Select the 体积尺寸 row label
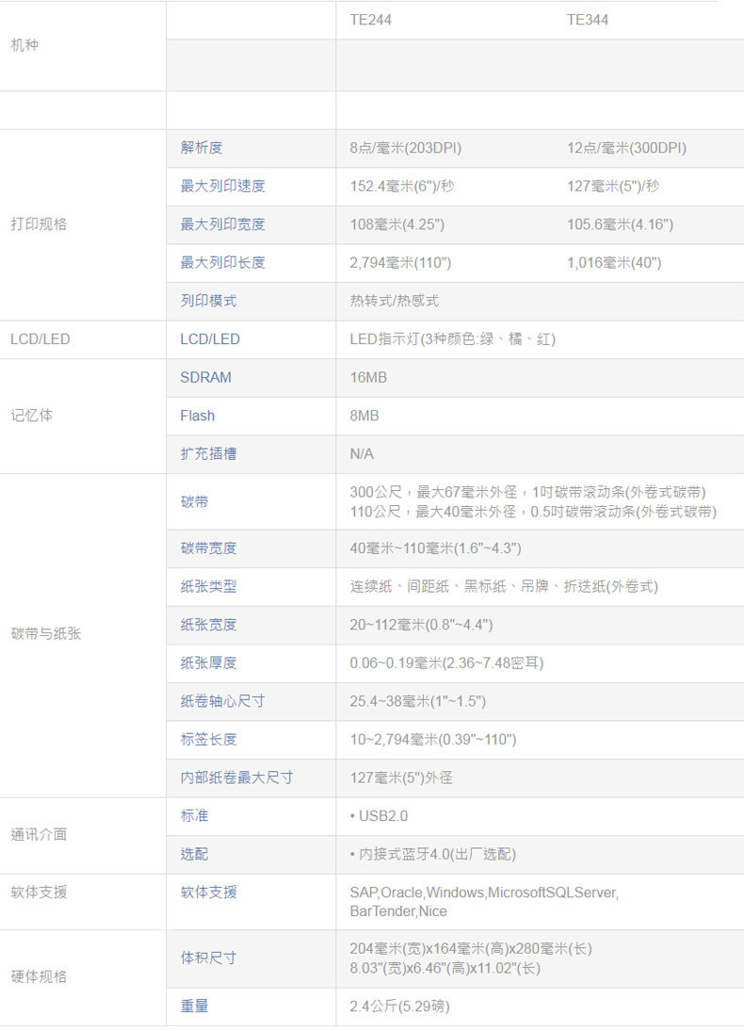The height and width of the screenshot is (1031, 744). click(208, 958)
